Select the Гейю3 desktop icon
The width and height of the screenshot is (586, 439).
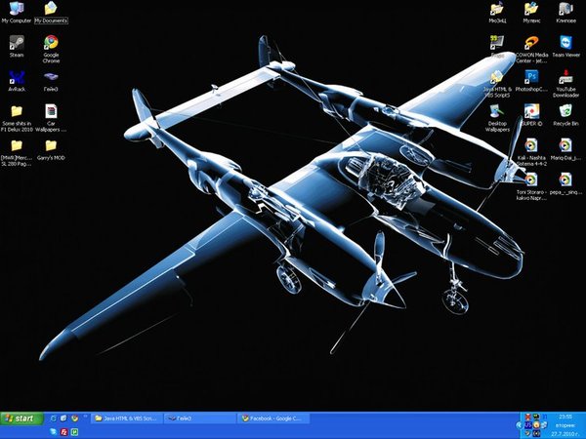pos(51,81)
